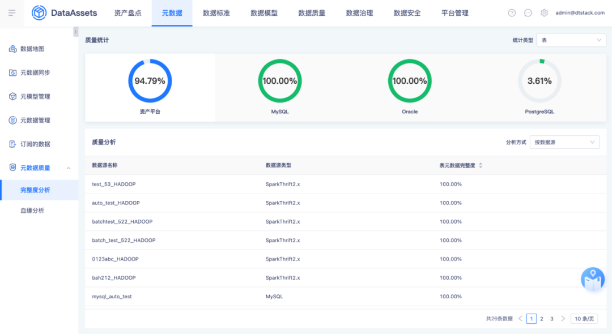Switch to the 数据质量 tab
Screen dimensions: 612x334
(x=312, y=13)
